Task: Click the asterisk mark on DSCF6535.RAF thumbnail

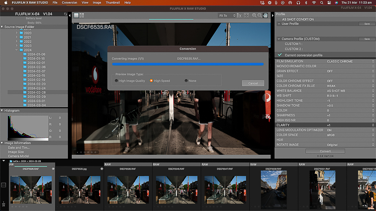Action: pos(53,169)
